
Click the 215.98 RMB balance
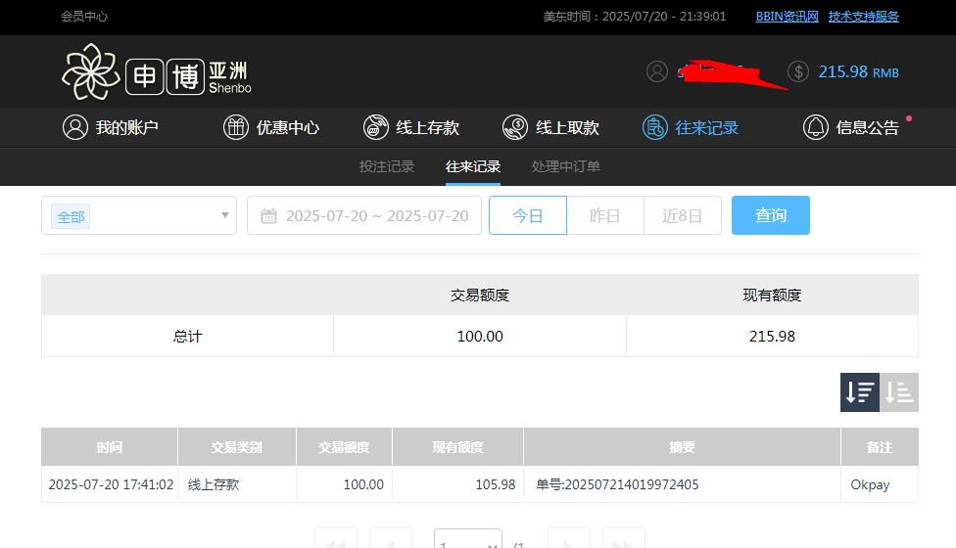click(x=858, y=71)
